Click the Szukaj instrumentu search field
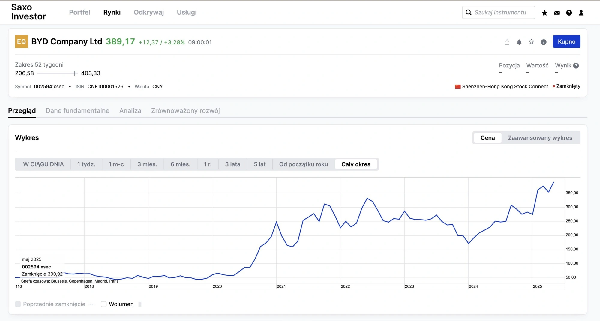This screenshot has width=600, height=321. (x=501, y=12)
